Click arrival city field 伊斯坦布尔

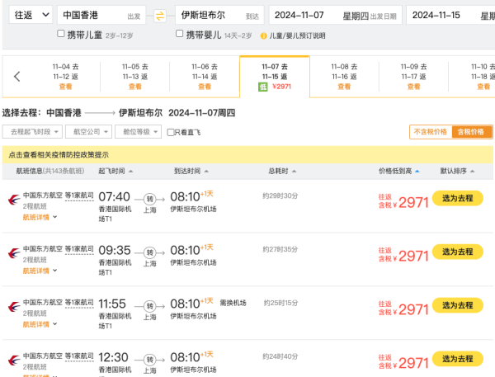[x=219, y=15]
